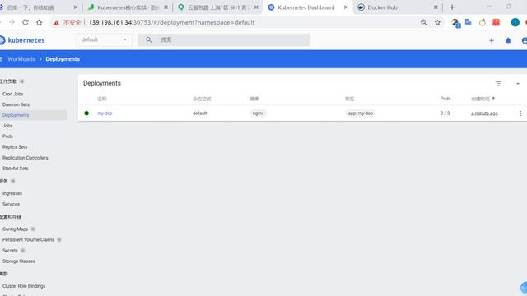Click the a minute ago timestamp
The width and height of the screenshot is (527, 296).
point(484,113)
